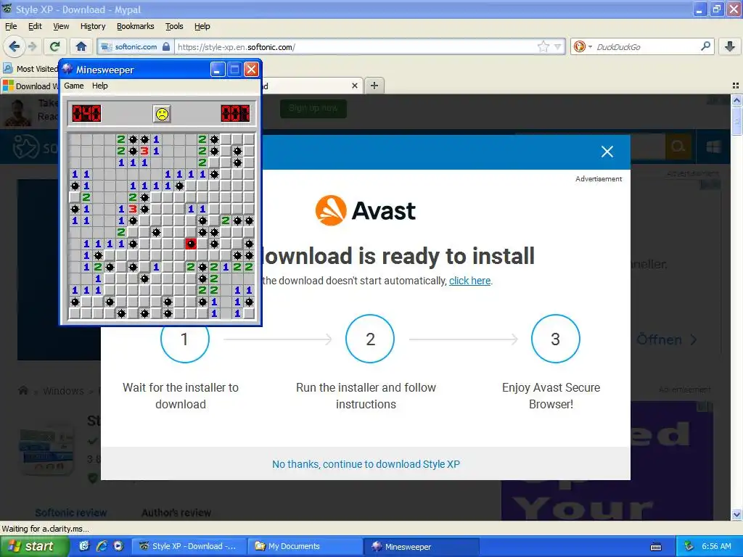Open the Game menu in Minesweeper
This screenshot has width=743, height=557.
(74, 86)
